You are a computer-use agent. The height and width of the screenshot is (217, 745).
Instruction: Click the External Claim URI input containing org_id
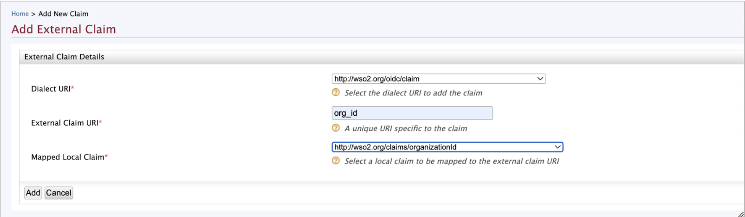tap(412, 113)
